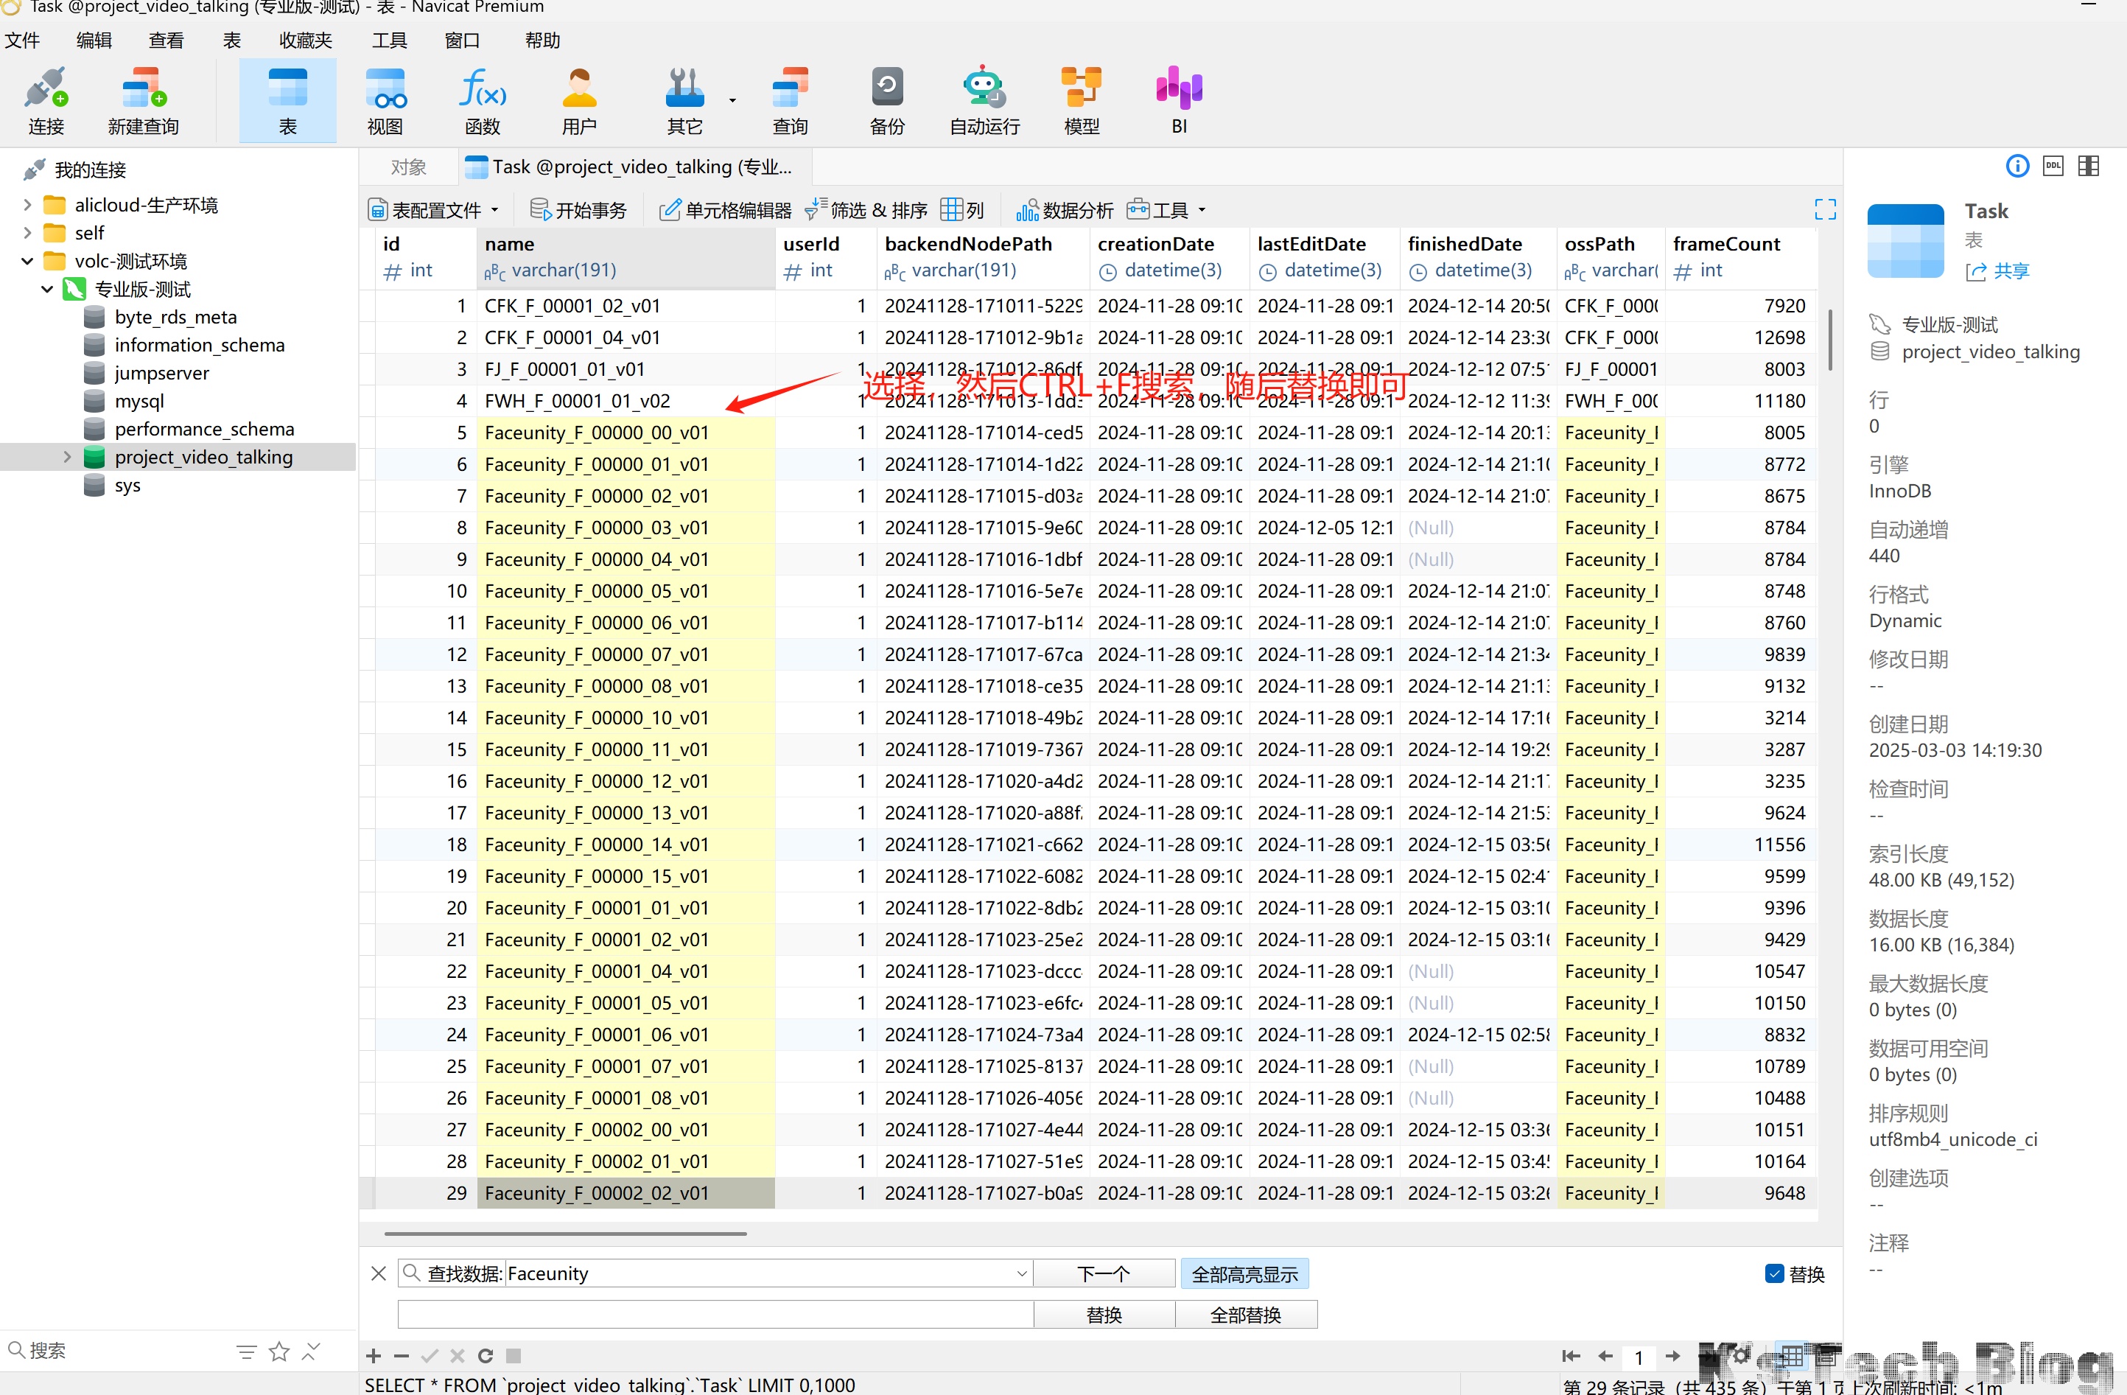Click the replacement text input field
The width and height of the screenshot is (2127, 1395).
tap(715, 1315)
